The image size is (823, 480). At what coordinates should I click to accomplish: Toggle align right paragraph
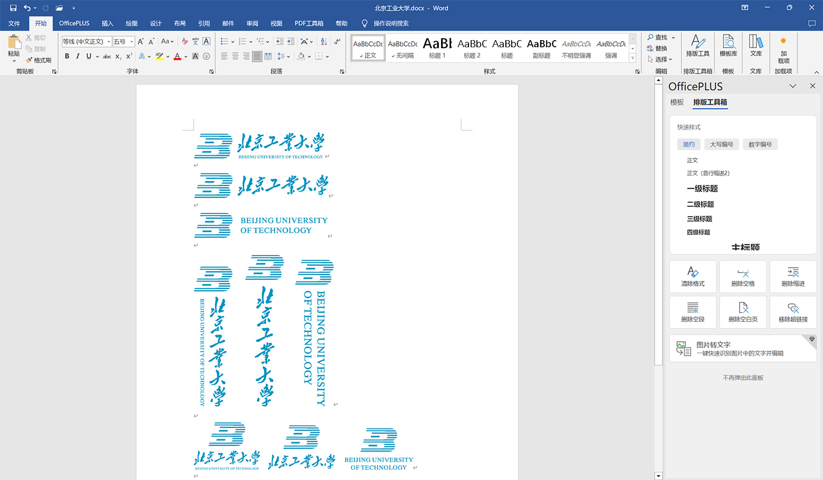click(246, 56)
